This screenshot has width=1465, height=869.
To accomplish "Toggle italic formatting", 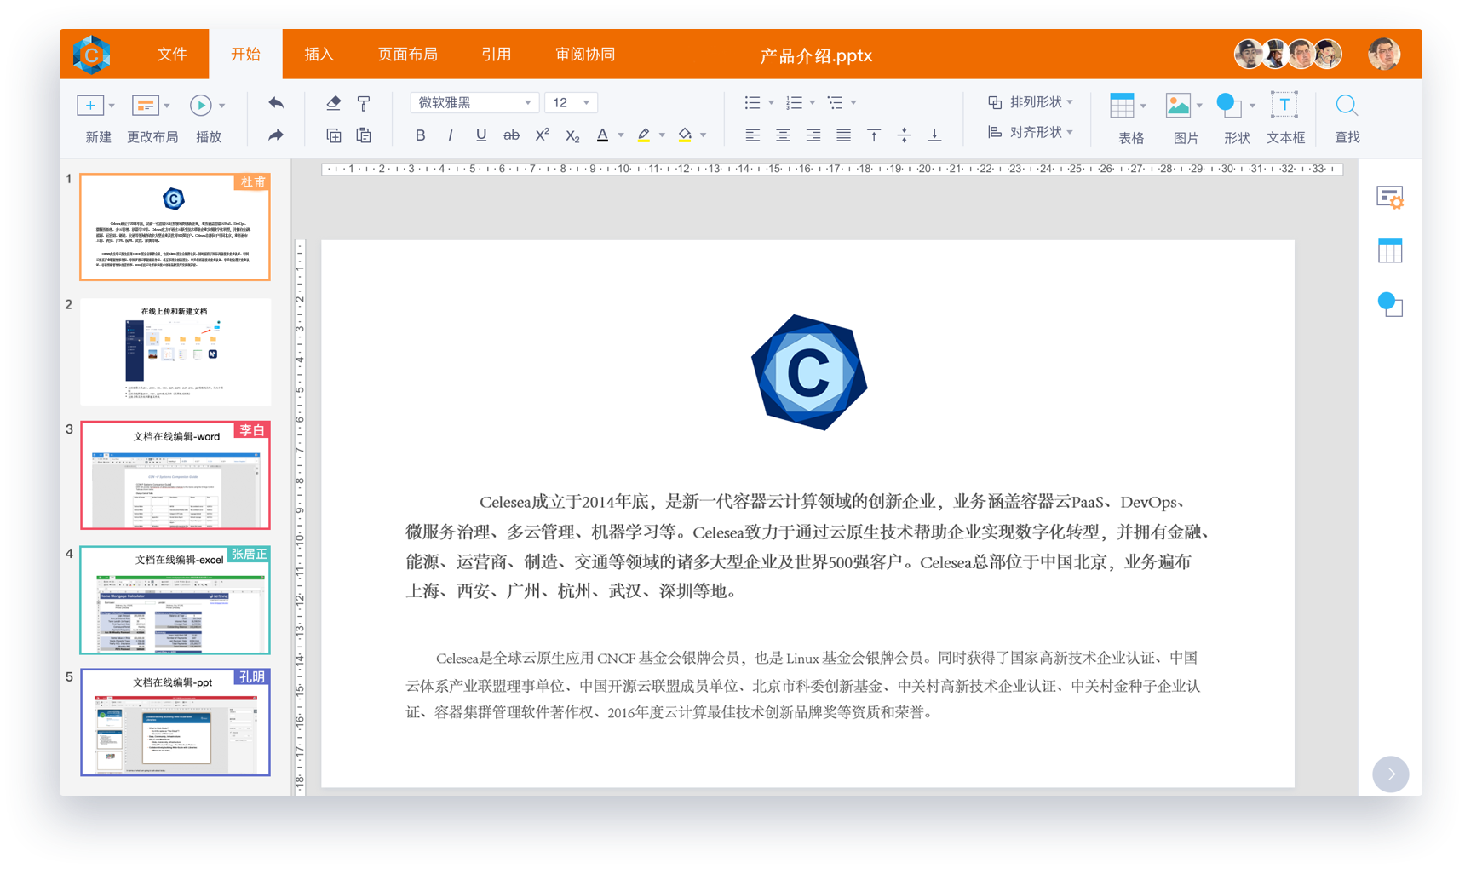I will coord(450,135).
